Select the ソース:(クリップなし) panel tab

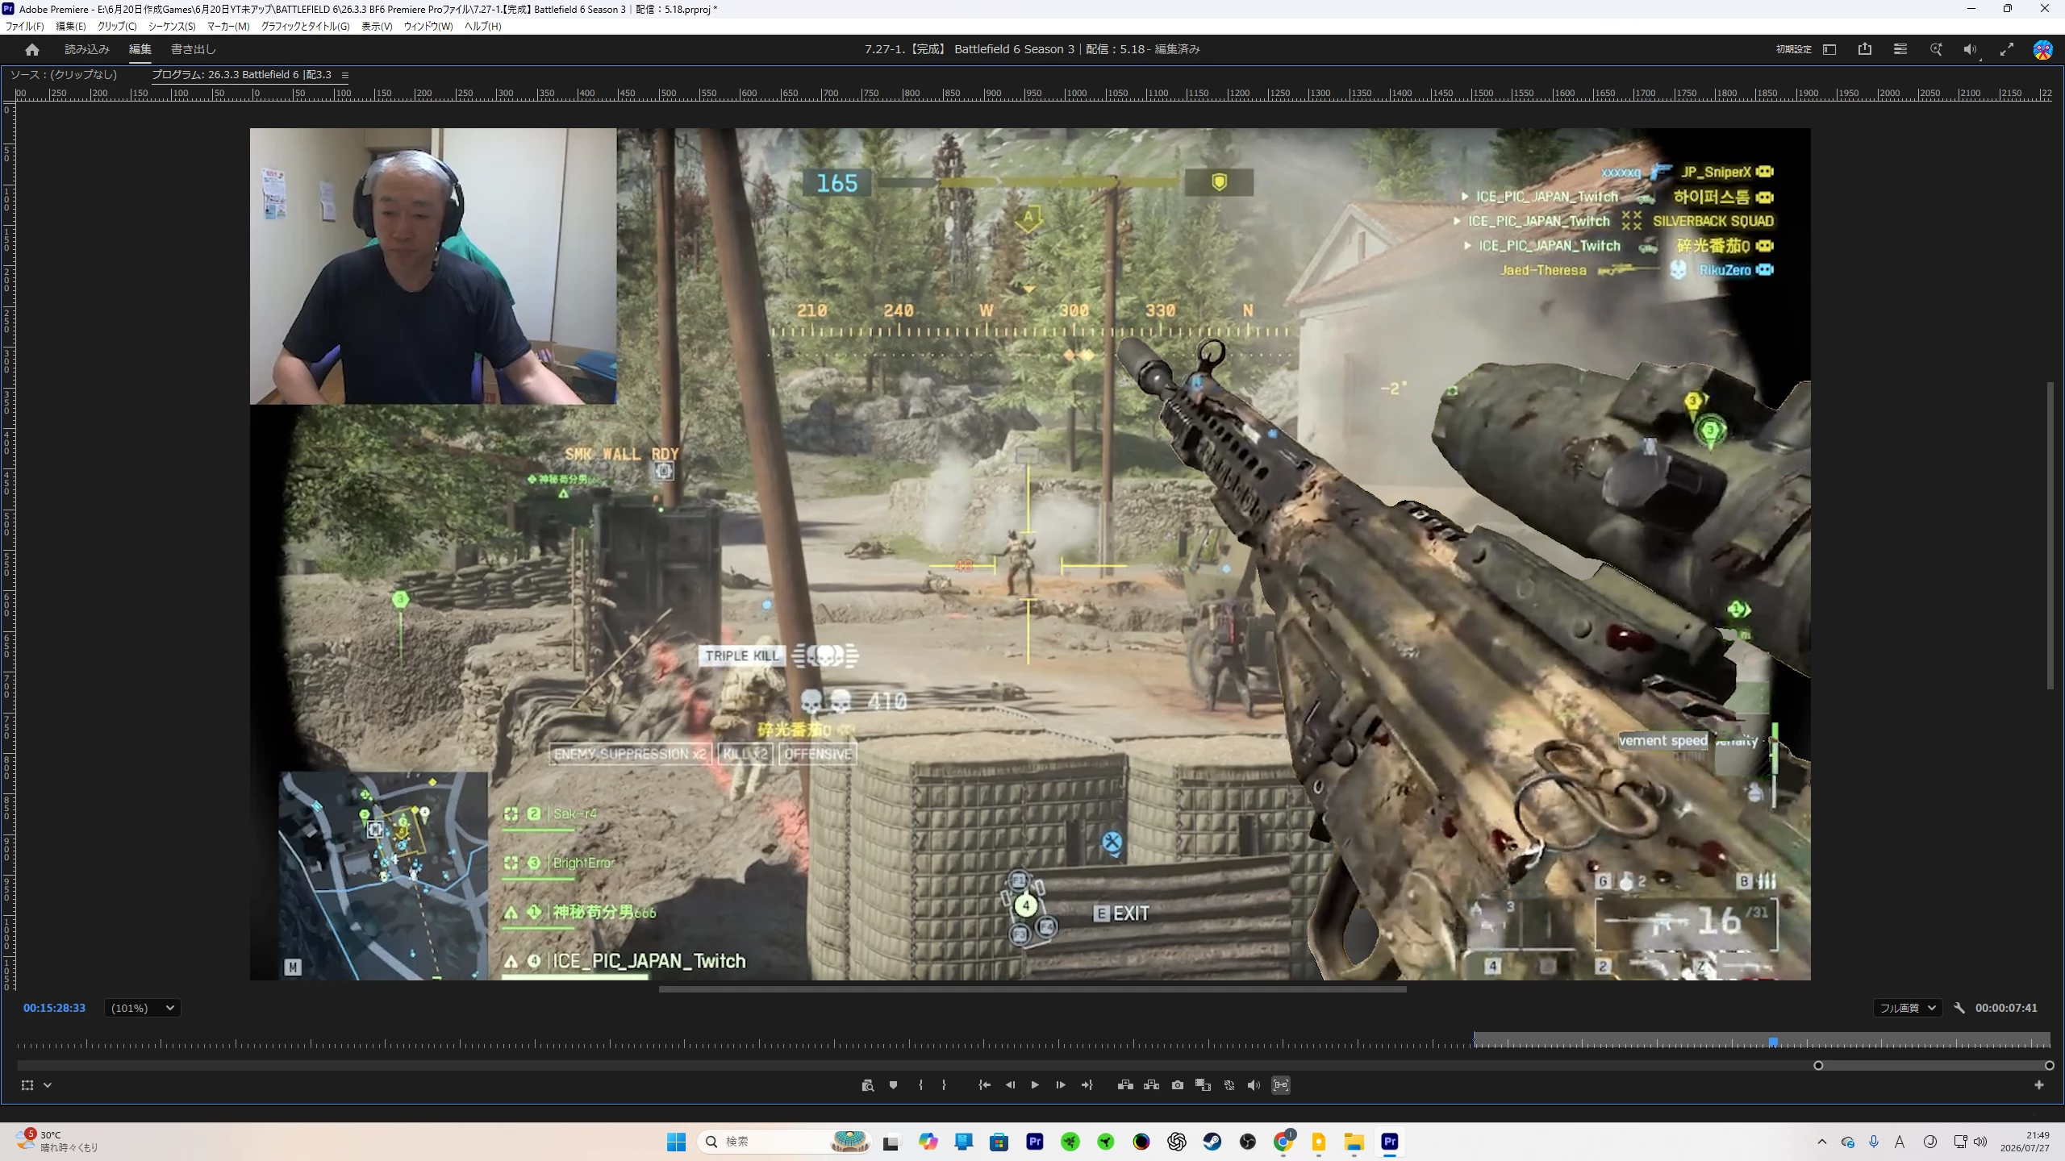tap(64, 75)
